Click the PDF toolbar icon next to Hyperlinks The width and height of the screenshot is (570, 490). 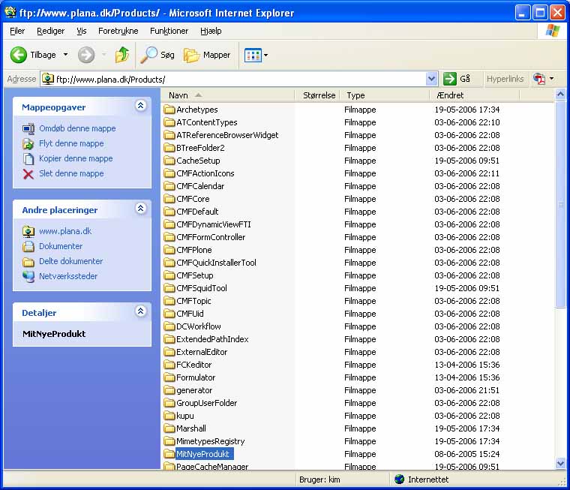pyautogui.click(x=538, y=79)
